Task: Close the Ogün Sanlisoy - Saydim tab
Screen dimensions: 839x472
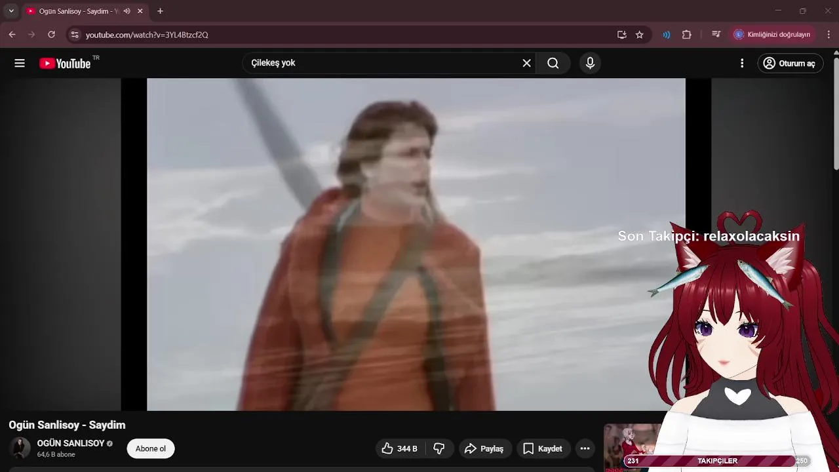Action: click(140, 11)
